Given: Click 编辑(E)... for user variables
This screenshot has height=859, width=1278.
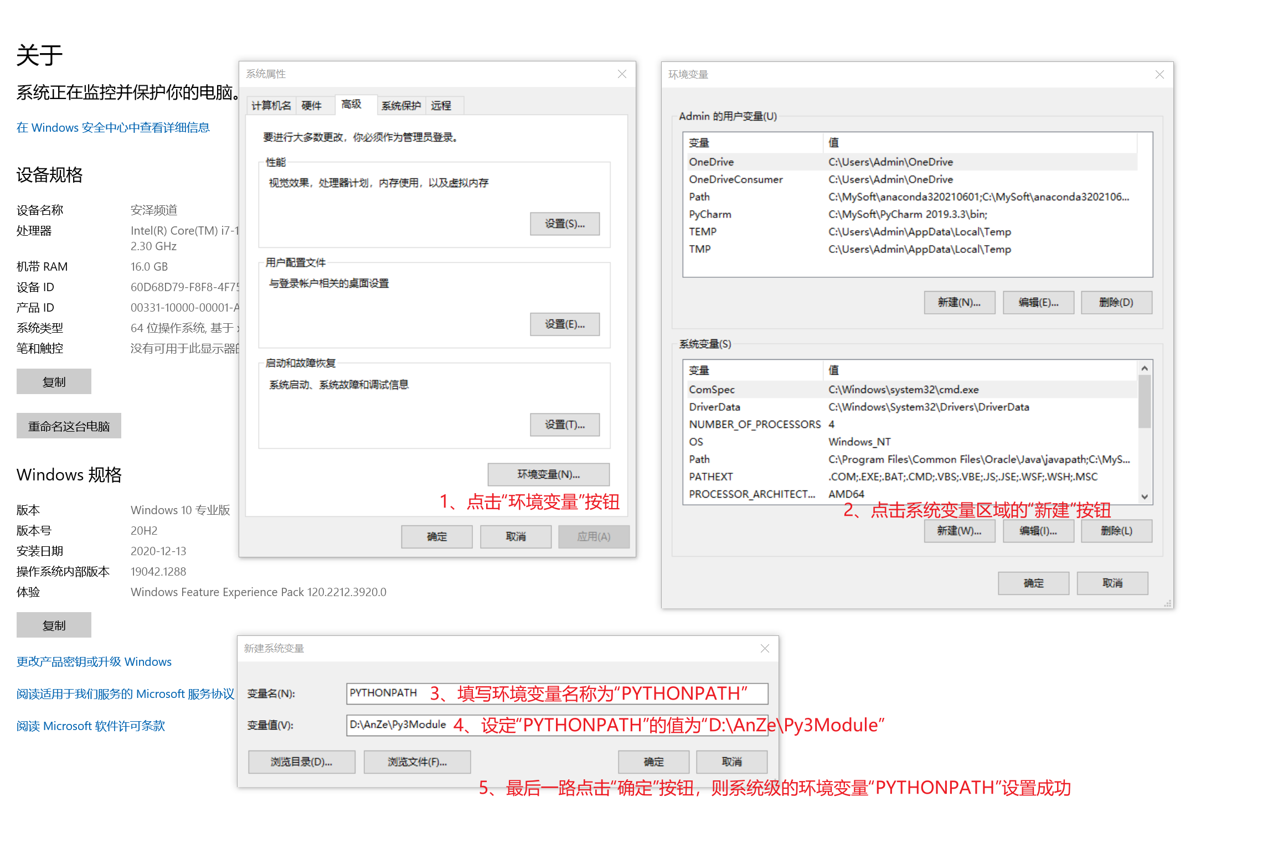Looking at the screenshot, I should (x=1039, y=303).
